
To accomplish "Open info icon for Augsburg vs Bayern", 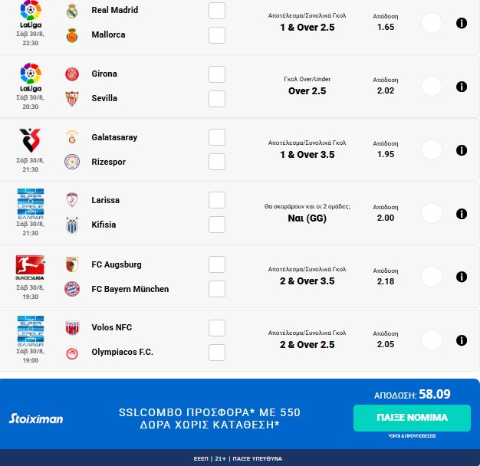I will (x=462, y=277).
